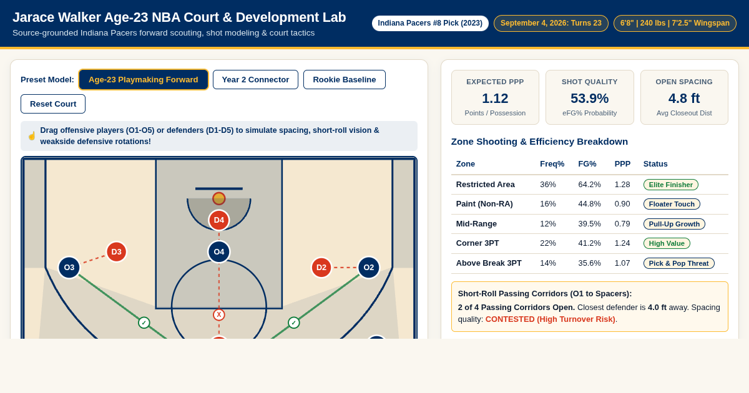
Task: Choose Age-23 Playmaking Forward preset
Action: pyautogui.click(x=144, y=79)
